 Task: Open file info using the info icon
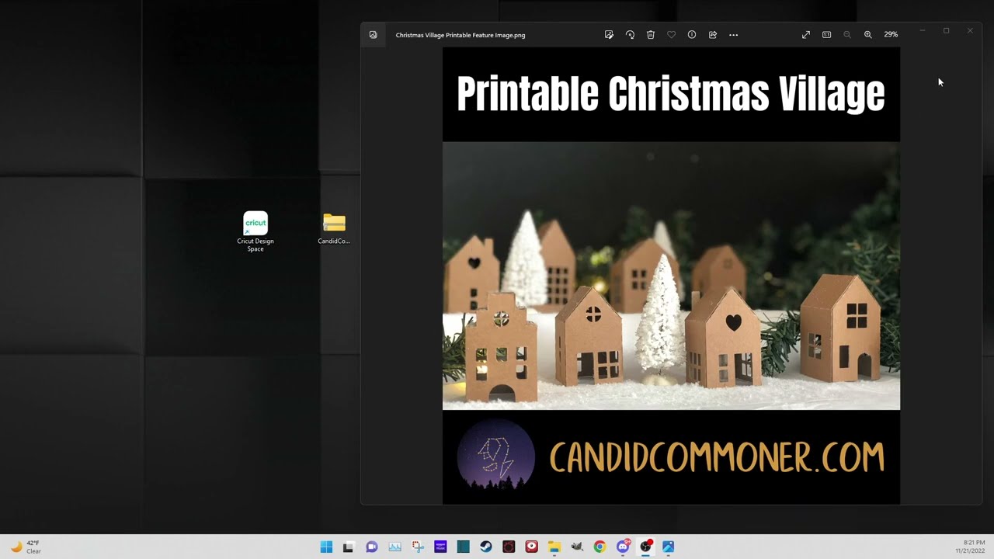[x=692, y=35]
